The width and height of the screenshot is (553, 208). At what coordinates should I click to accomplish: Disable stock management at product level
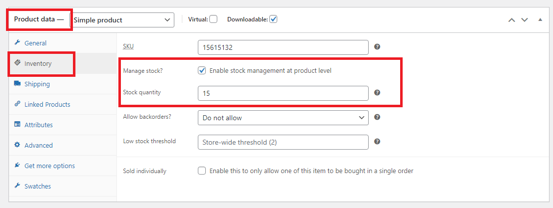[x=202, y=70]
